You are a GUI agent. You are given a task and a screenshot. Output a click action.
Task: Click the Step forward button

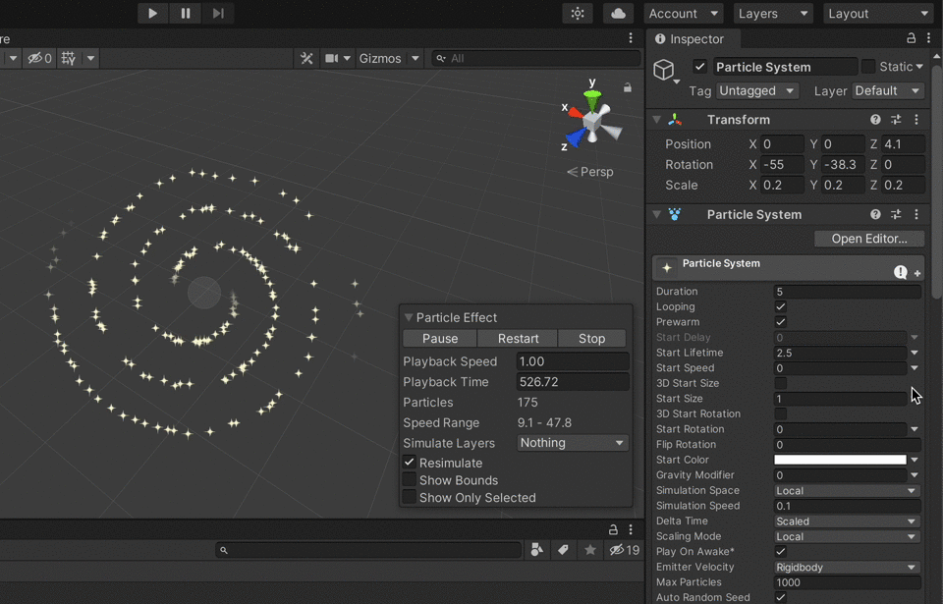point(218,13)
